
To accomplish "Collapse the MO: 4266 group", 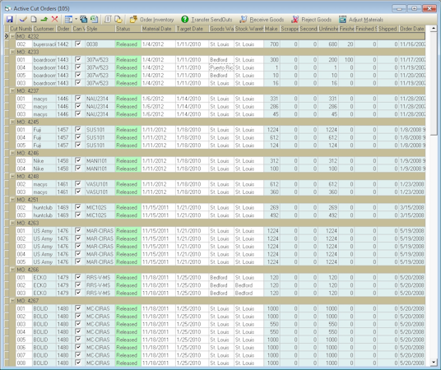I will [12, 270].
